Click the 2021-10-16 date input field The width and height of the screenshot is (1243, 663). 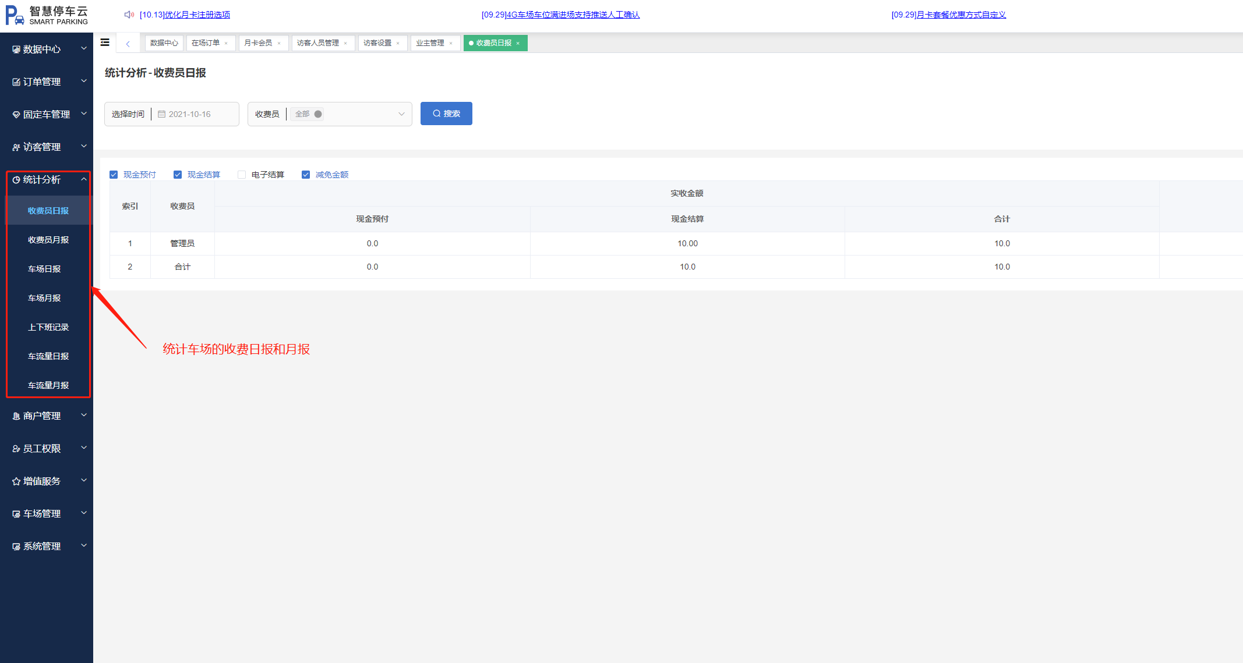pos(196,114)
